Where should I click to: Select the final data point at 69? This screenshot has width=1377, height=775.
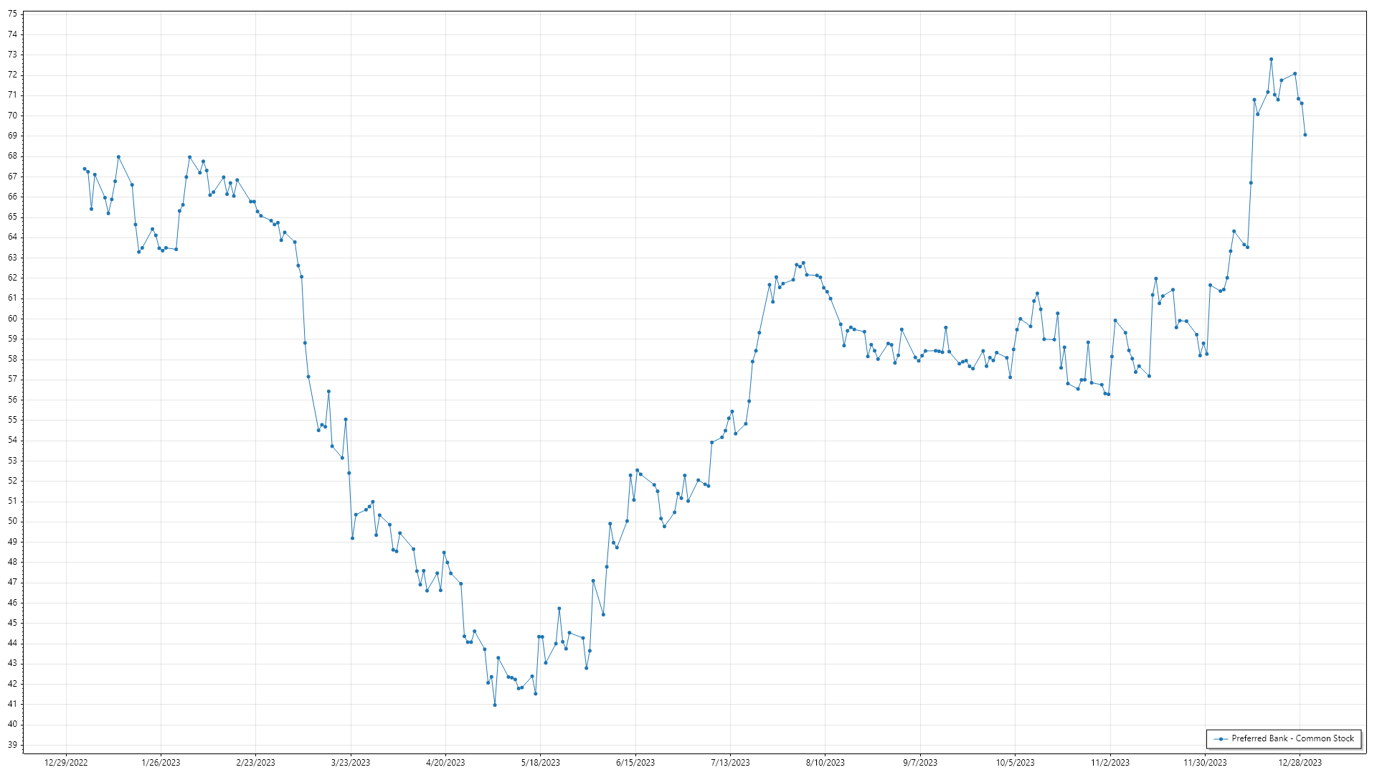(x=1305, y=135)
